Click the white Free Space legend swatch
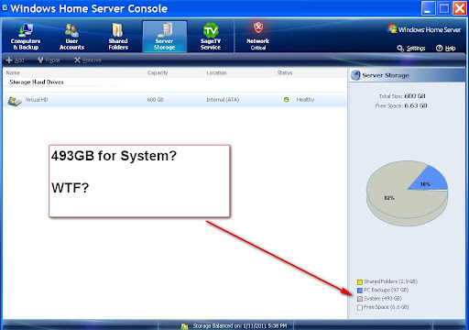469x330 pixels. pyautogui.click(x=360, y=307)
